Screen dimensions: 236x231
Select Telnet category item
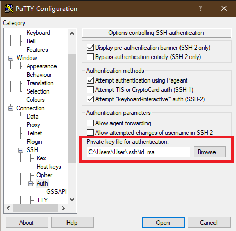tap(35, 133)
